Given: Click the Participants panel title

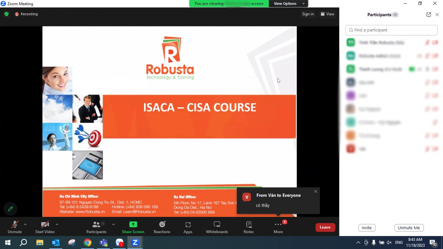Looking at the screenshot, I should pos(379,15).
